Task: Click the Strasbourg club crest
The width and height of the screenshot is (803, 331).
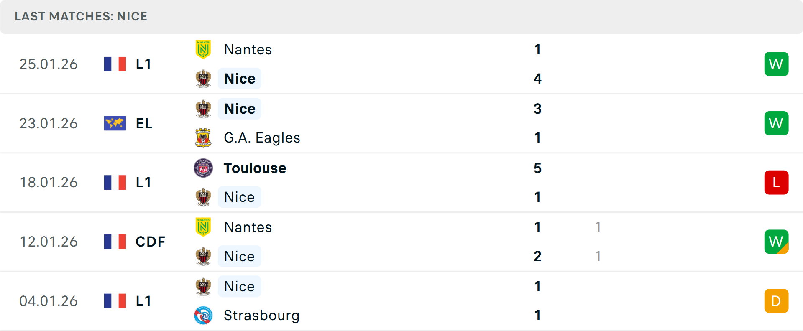Action: tap(203, 316)
